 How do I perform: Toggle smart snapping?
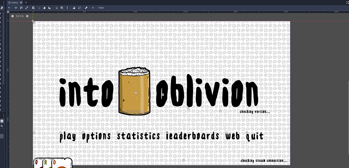[57, 8]
